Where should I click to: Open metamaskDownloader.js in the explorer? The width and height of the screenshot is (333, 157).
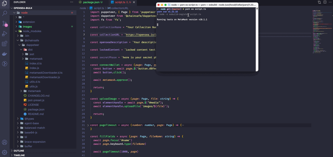pos(44,77)
